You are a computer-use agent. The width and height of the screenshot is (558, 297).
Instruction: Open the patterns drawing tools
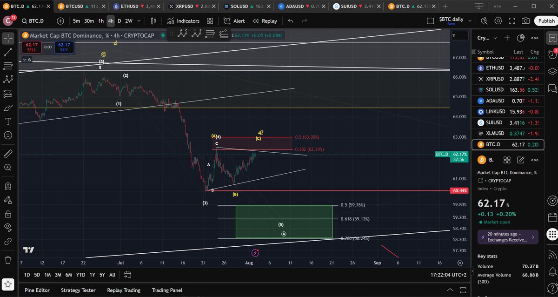click(8, 80)
